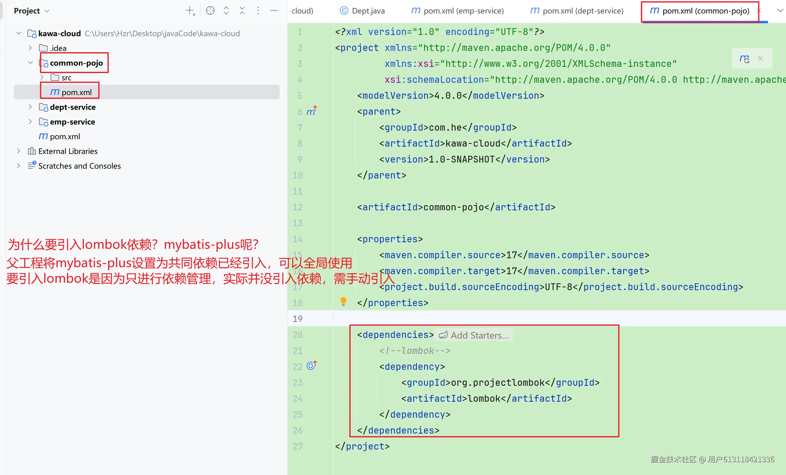The height and width of the screenshot is (475, 786).
Task: Dismiss the Maven reload notification popup
Action: click(760, 58)
